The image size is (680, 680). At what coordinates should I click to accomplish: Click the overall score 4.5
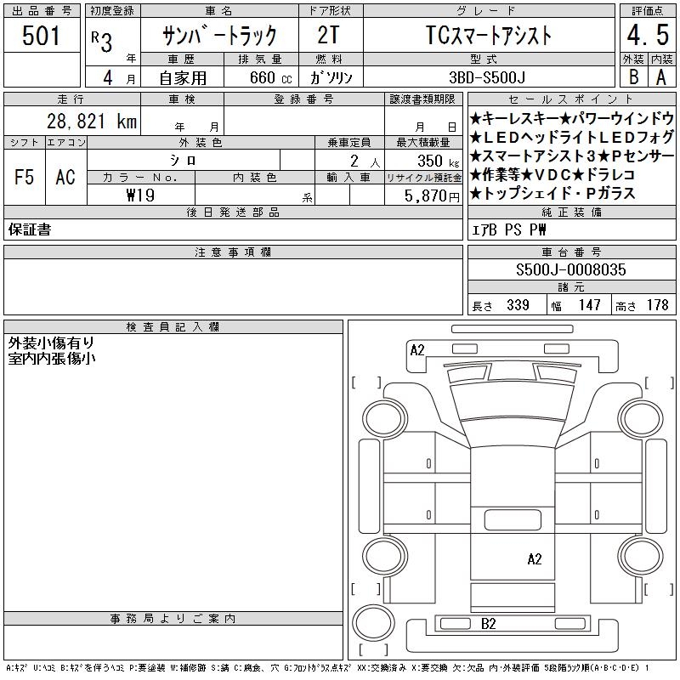point(648,35)
